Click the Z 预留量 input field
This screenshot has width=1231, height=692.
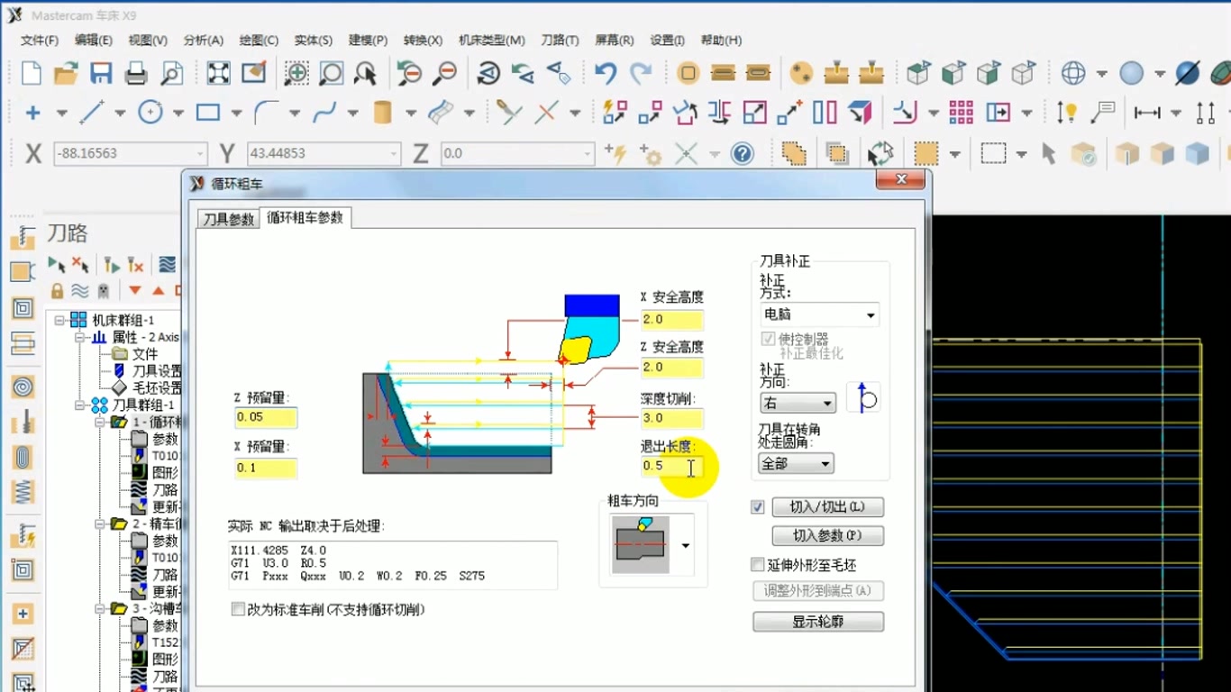(266, 417)
